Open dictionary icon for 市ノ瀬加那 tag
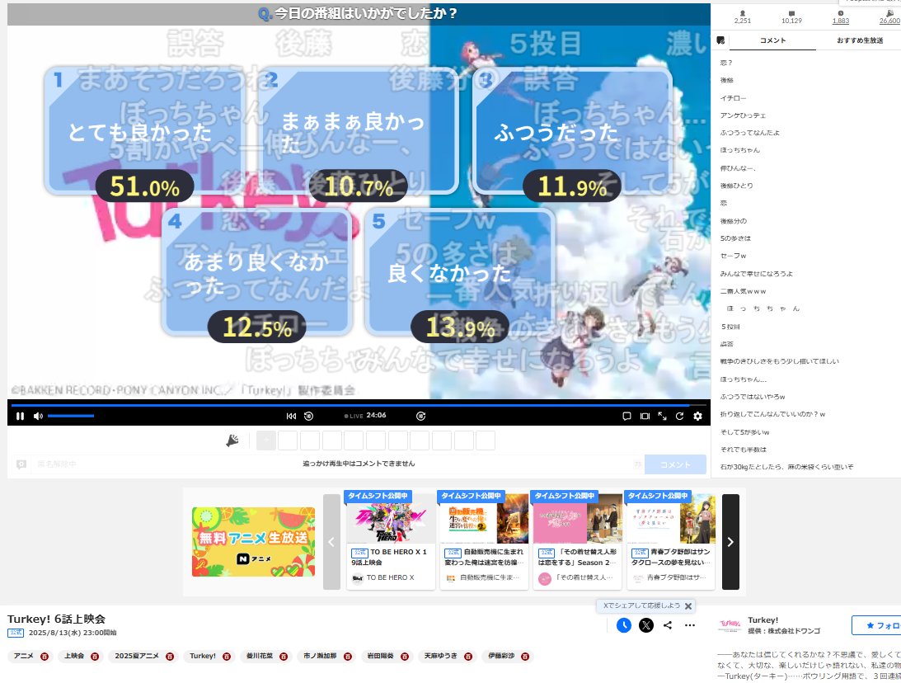901x683 pixels. point(348,657)
